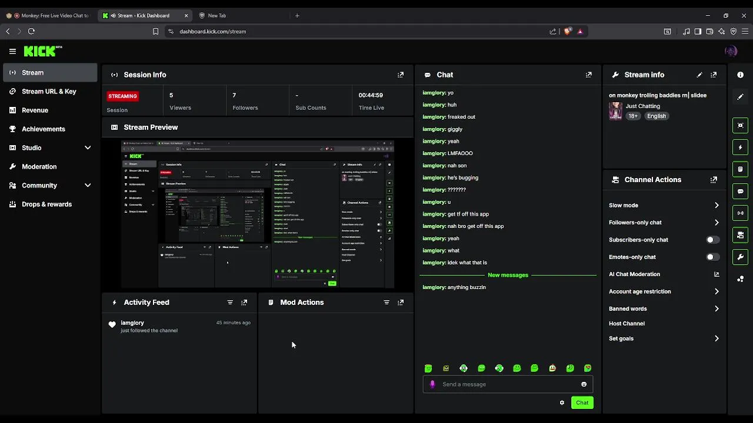Switch to the New Tab browser tab
753x423 pixels.
240,15
